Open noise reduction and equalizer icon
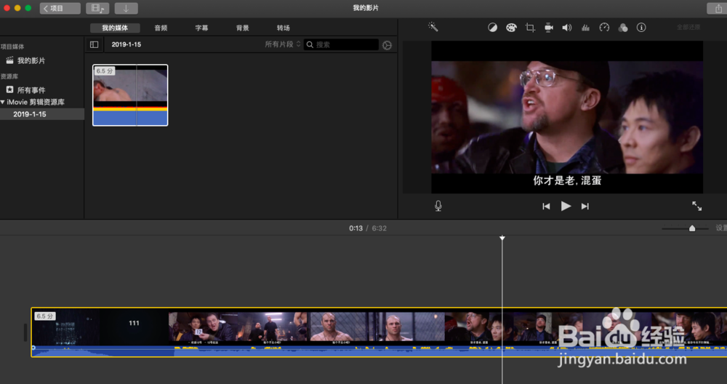 click(x=585, y=28)
